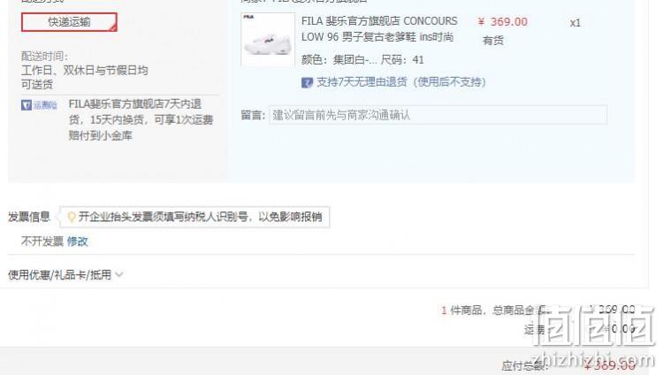The height and width of the screenshot is (375, 663).
Task: Click the lightbulb tip icon in invoice notice
Action: [72, 217]
